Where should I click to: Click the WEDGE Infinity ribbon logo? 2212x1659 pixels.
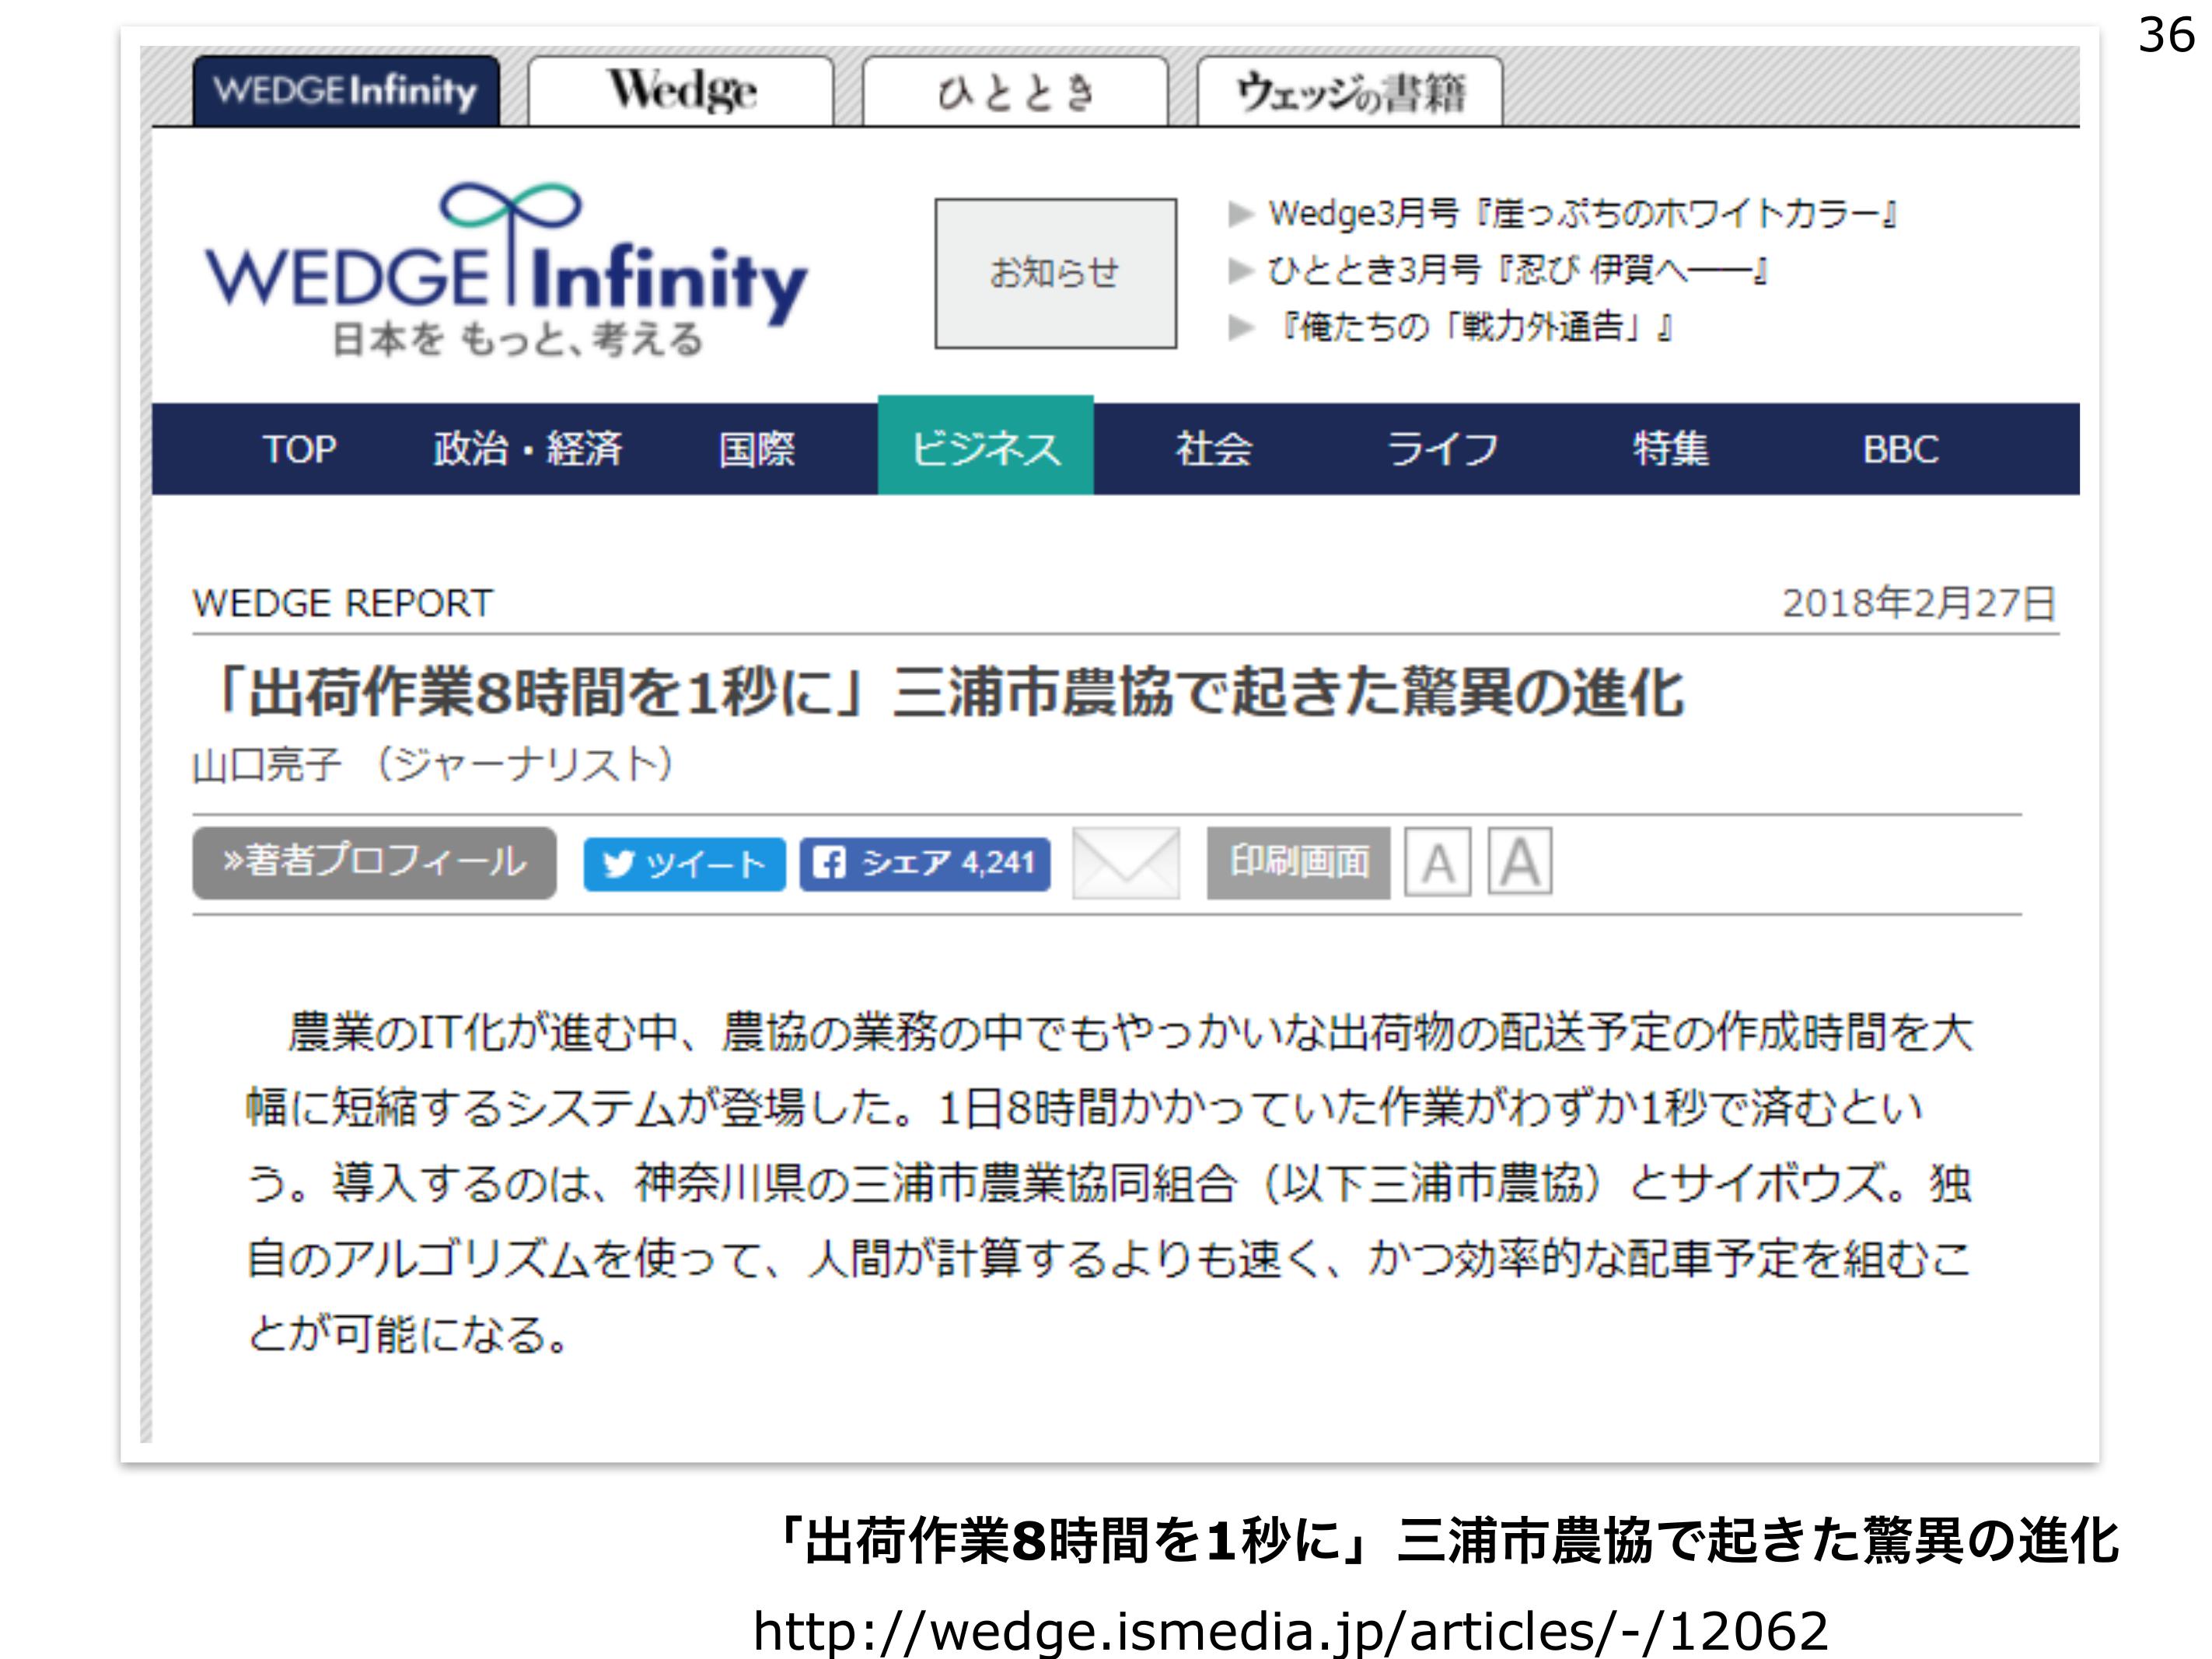pyautogui.click(x=506, y=268)
